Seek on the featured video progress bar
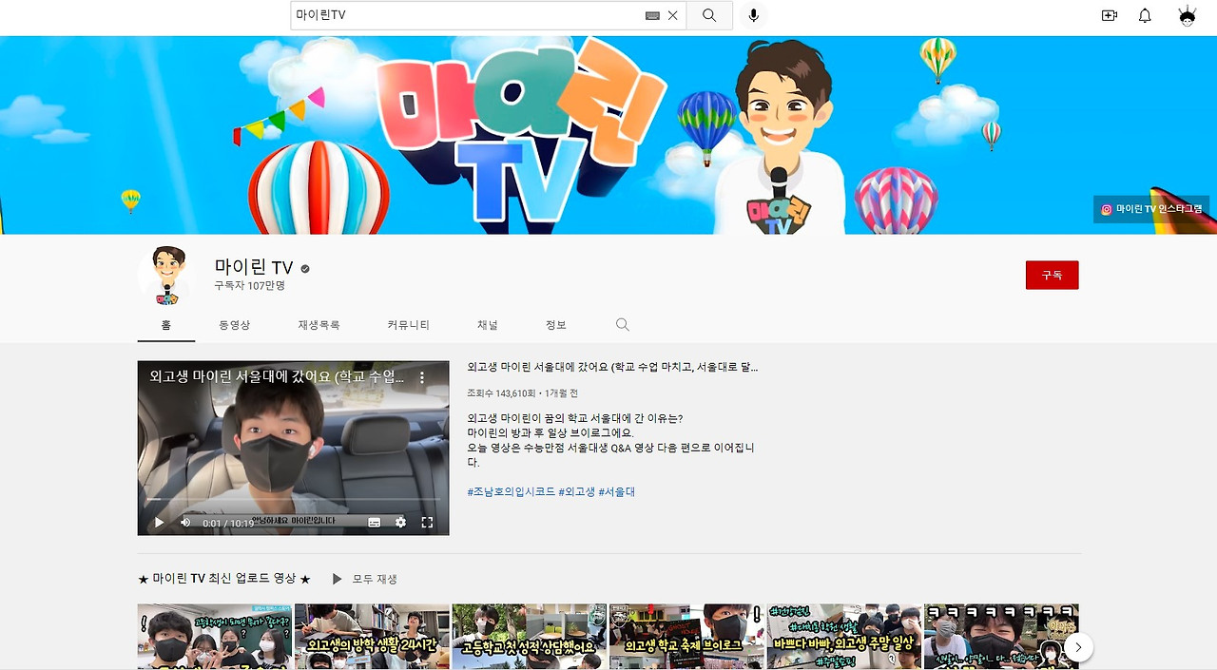 point(293,499)
